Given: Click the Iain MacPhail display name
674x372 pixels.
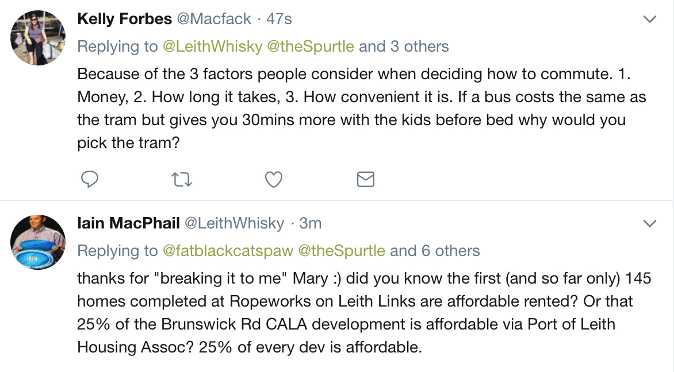Looking at the screenshot, I should pyautogui.click(x=128, y=223).
